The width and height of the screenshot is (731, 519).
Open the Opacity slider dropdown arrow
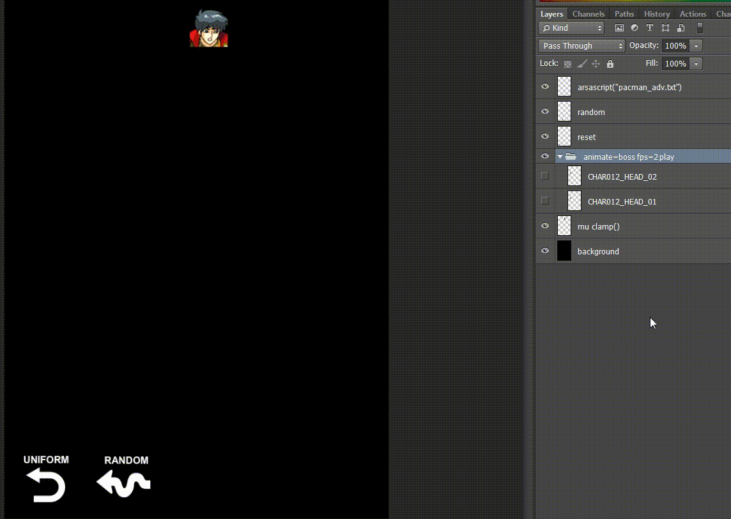point(696,46)
